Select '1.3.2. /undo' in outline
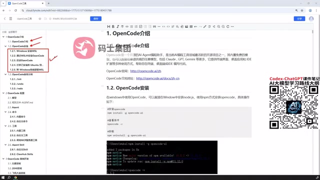 [16, 84]
